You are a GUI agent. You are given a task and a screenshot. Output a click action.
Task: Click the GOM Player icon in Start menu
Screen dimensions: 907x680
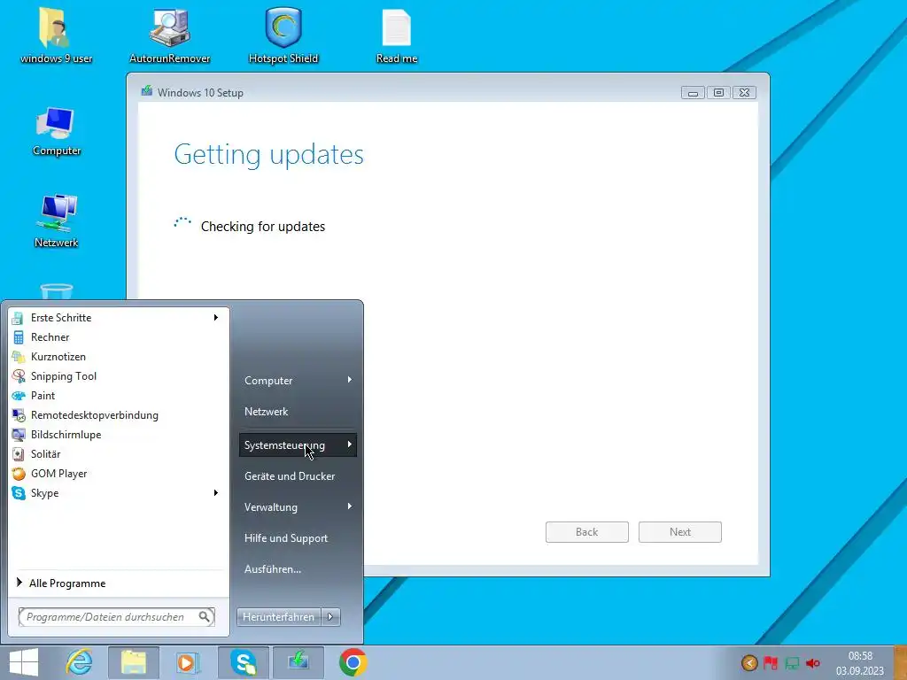[19, 474]
